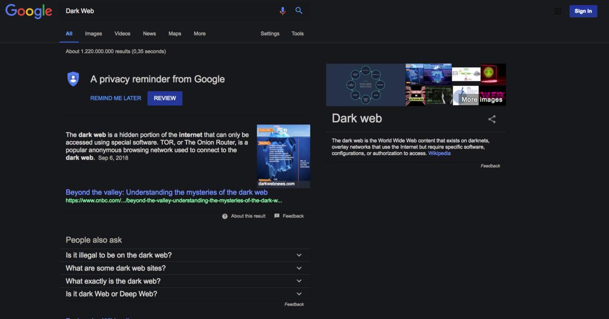Open 'Beyond the valley' CNBC result link
This screenshot has height=319, width=609.
[166, 193]
